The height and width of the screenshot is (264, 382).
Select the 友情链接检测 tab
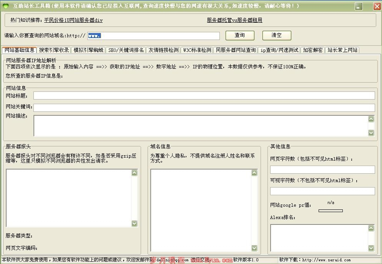pyautogui.click(x=163, y=50)
